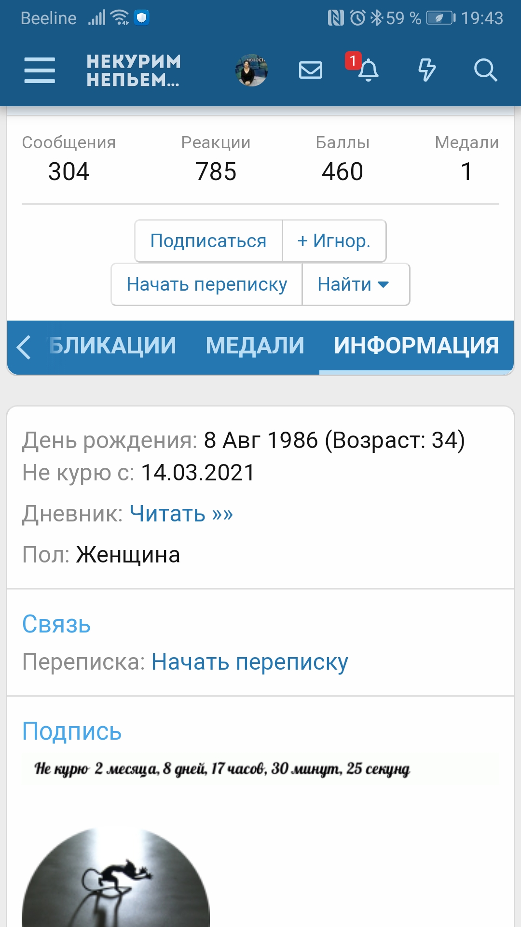Open the diary link Читать »»
Screen dimensions: 521x927
pos(181,513)
